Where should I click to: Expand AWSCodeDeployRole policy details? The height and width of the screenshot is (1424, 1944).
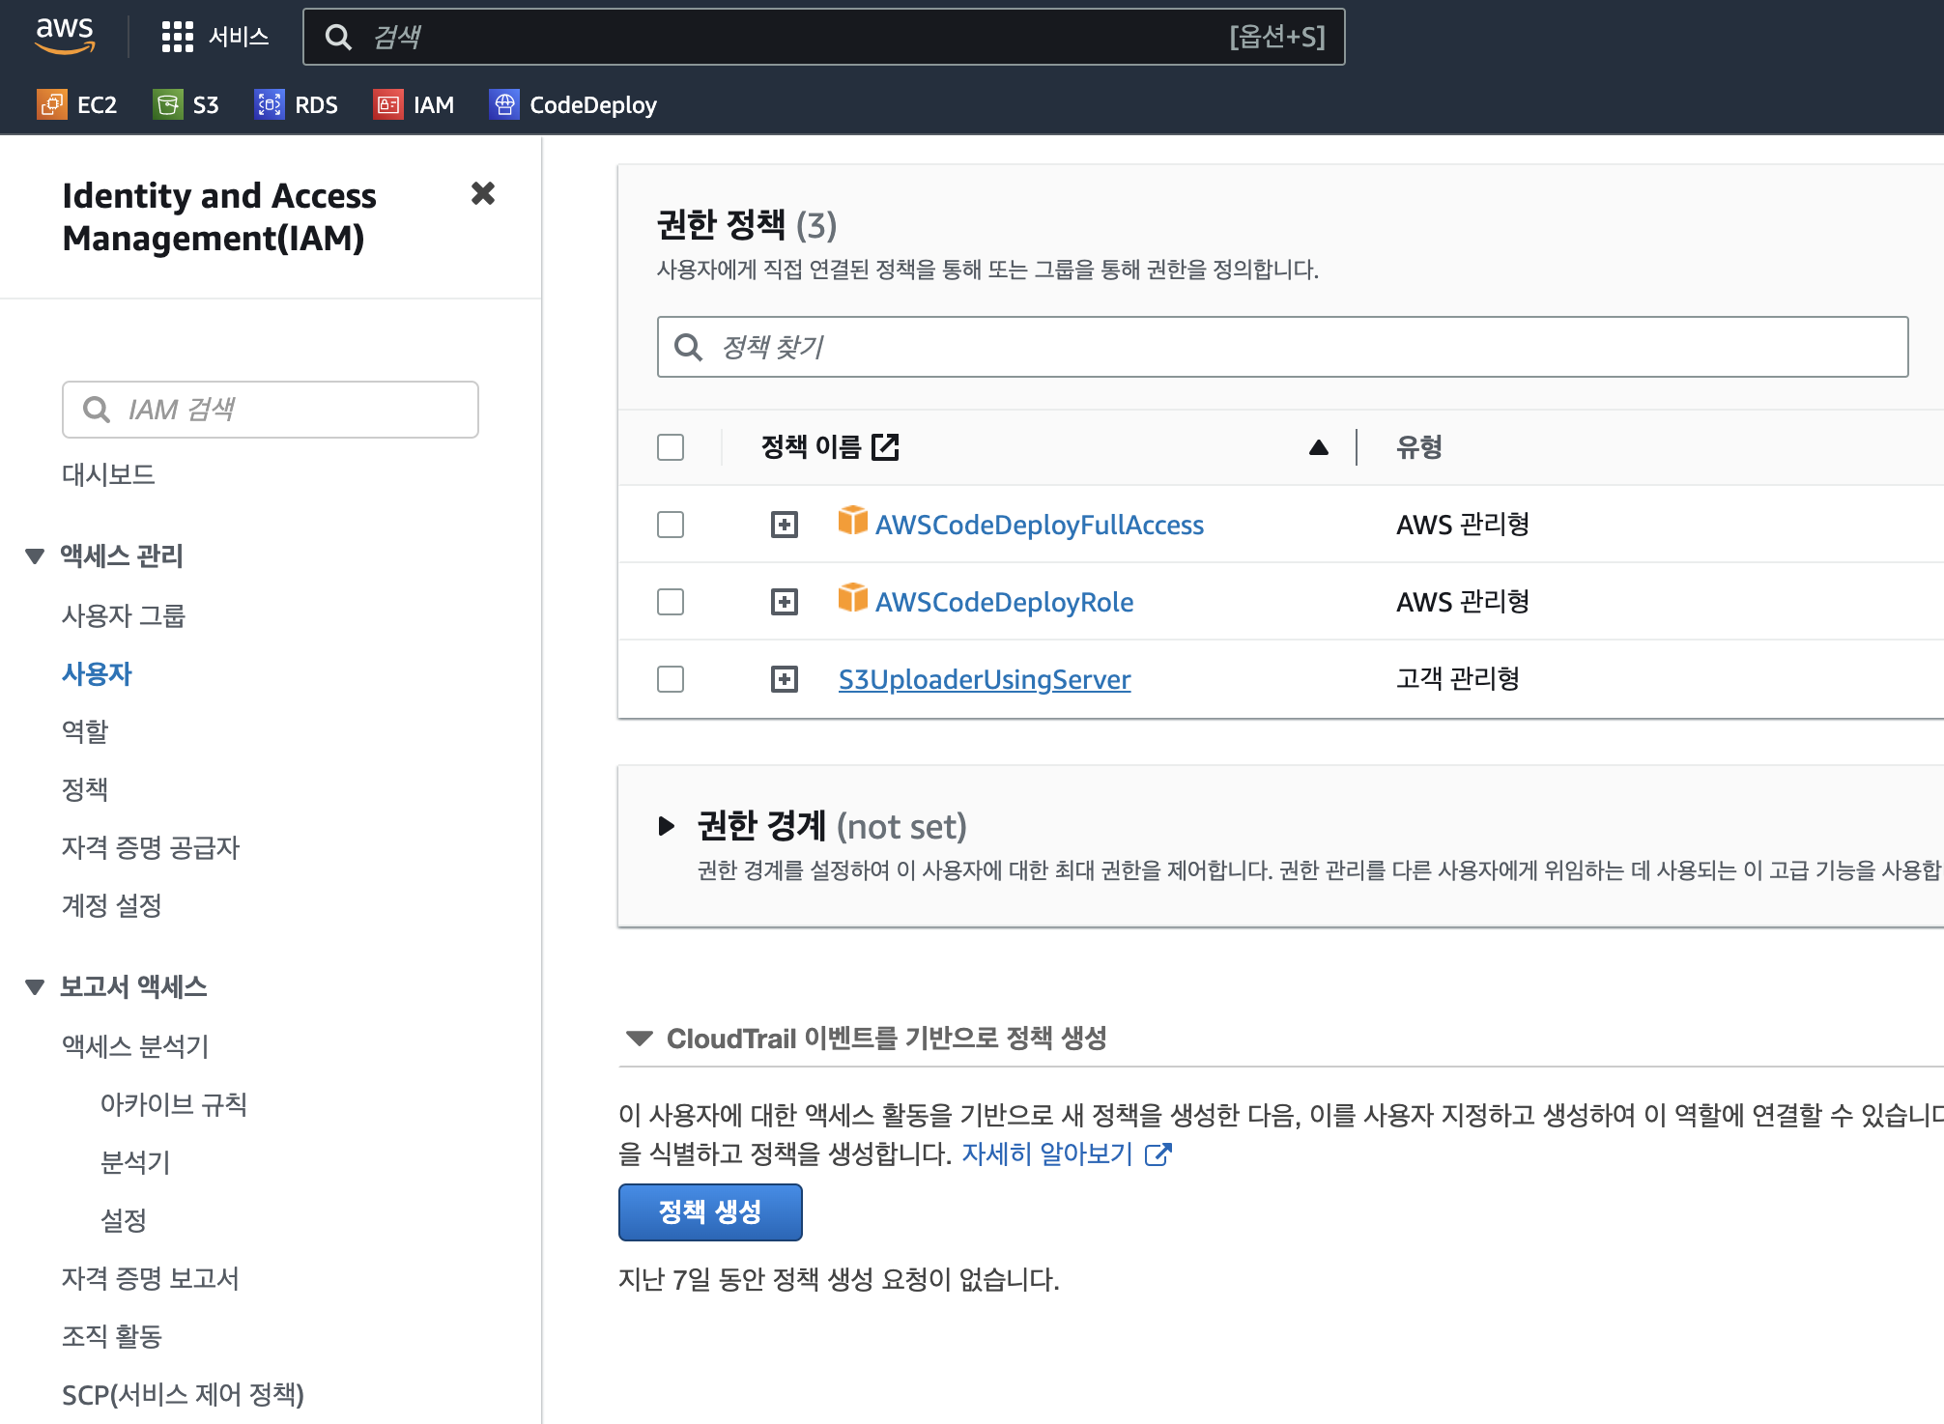(785, 602)
